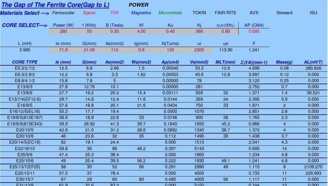The height and width of the screenshot is (186, 328).
Task: Click the MLT(mm) column header
Action: click(x=226, y=62)
